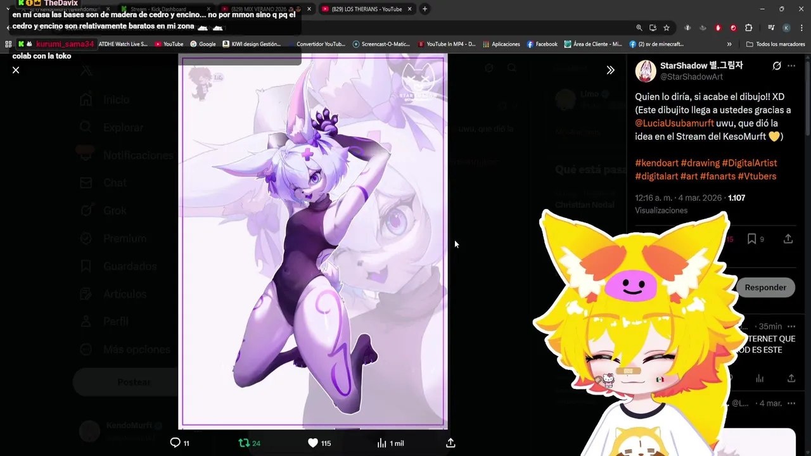This screenshot has height=456, width=811.
Task: Expand the bookmarks overflow chevron
Action: click(729, 44)
